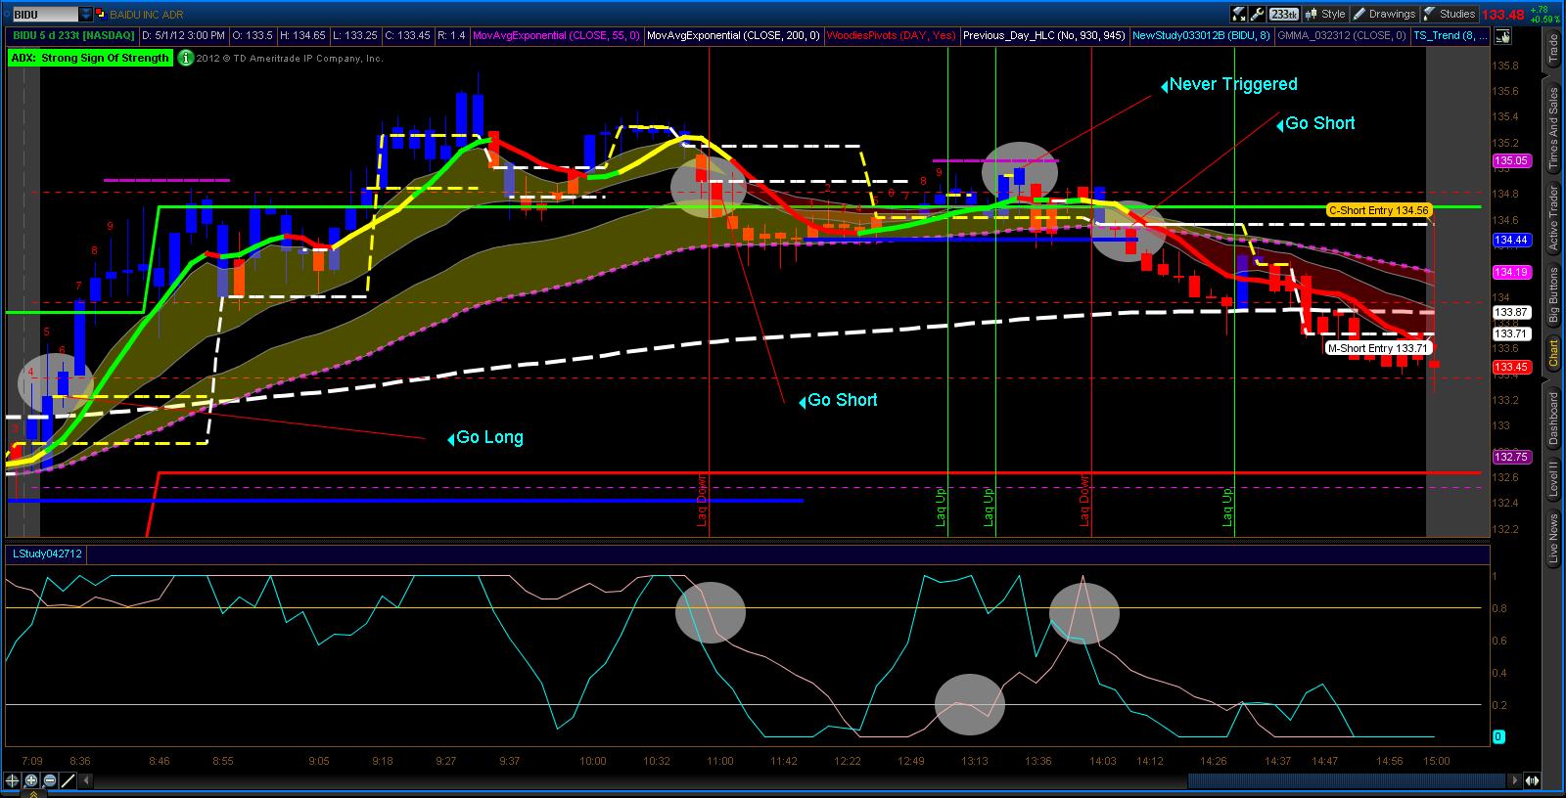The width and height of the screenshot is (1566, 798).
Task: Click the red-yellow-blue symbol link icon
Action: pos(101,15)
